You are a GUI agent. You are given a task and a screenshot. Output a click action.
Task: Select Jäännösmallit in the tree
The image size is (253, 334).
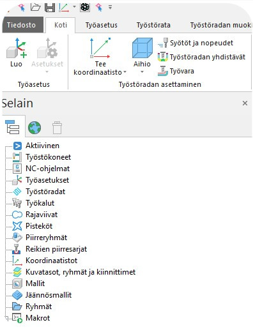tap(49, 295)
